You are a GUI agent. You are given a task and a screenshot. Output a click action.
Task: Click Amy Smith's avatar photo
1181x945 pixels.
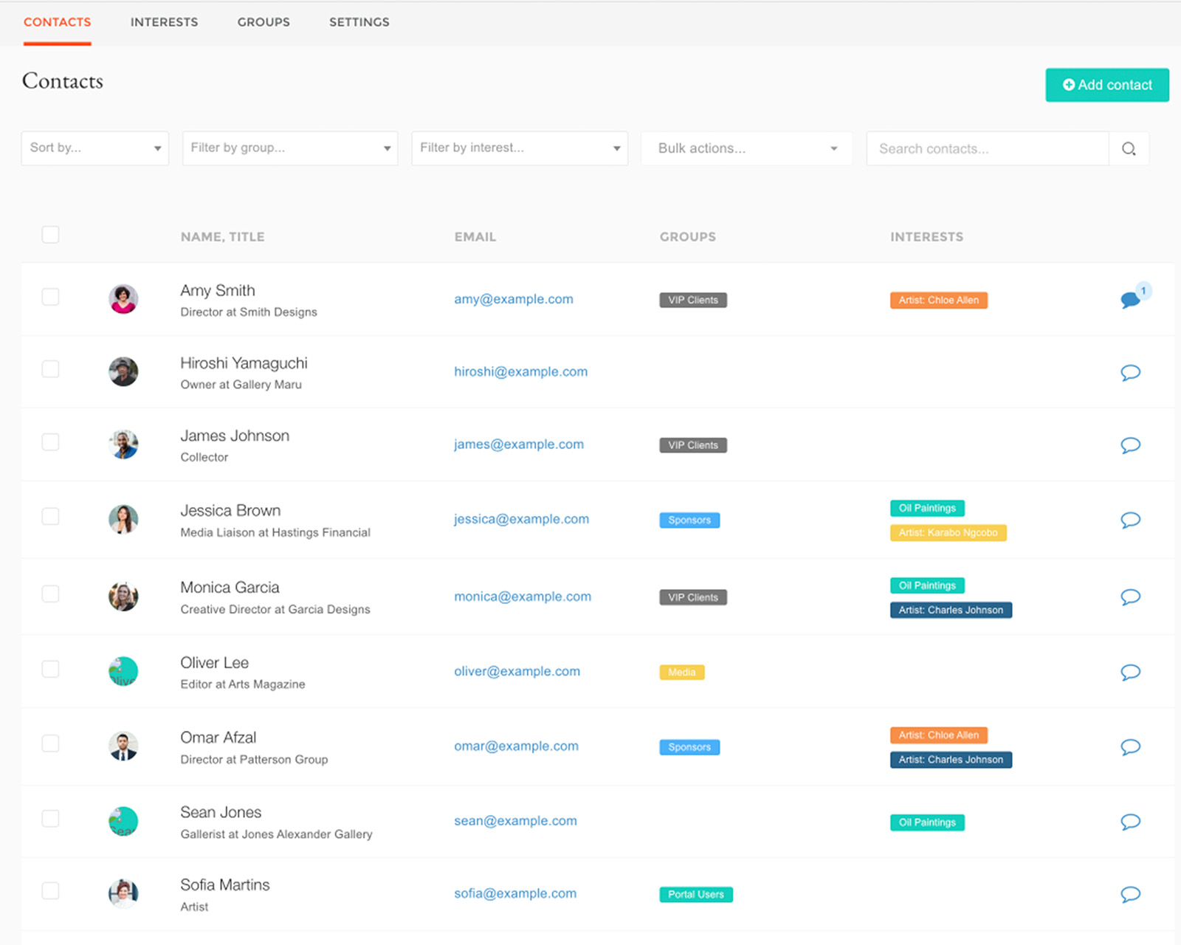click(x=123, y=299)
